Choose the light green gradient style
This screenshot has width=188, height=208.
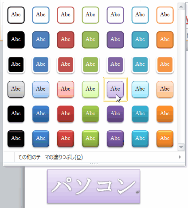click(90, 89)
